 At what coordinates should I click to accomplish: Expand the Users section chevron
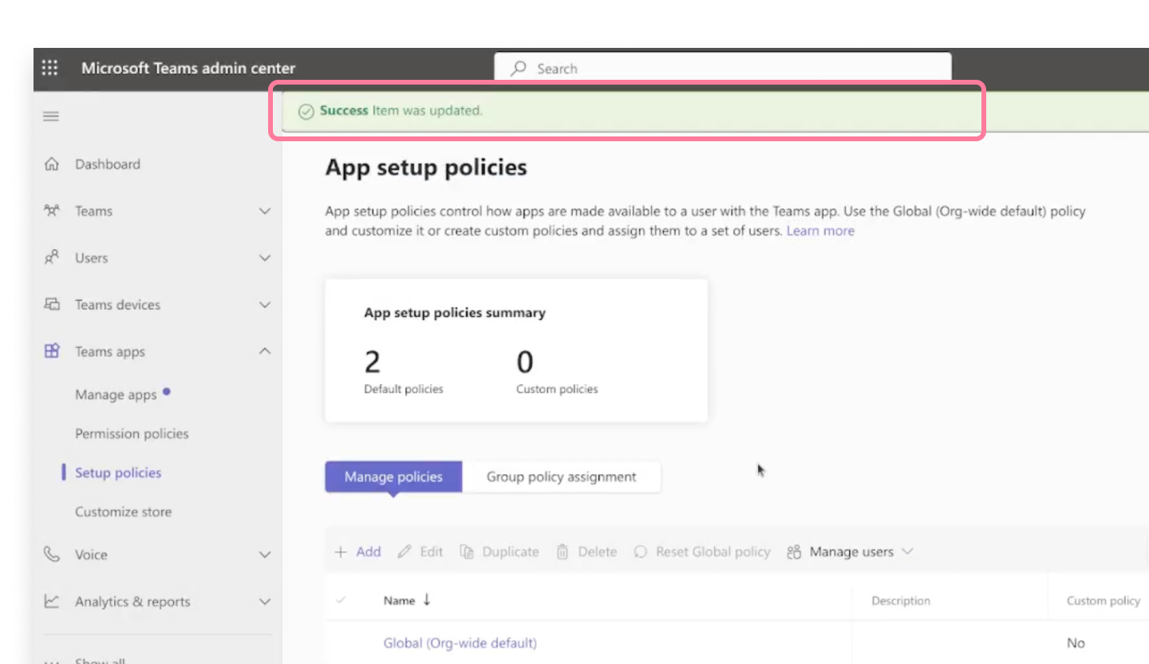pos(265,258)
